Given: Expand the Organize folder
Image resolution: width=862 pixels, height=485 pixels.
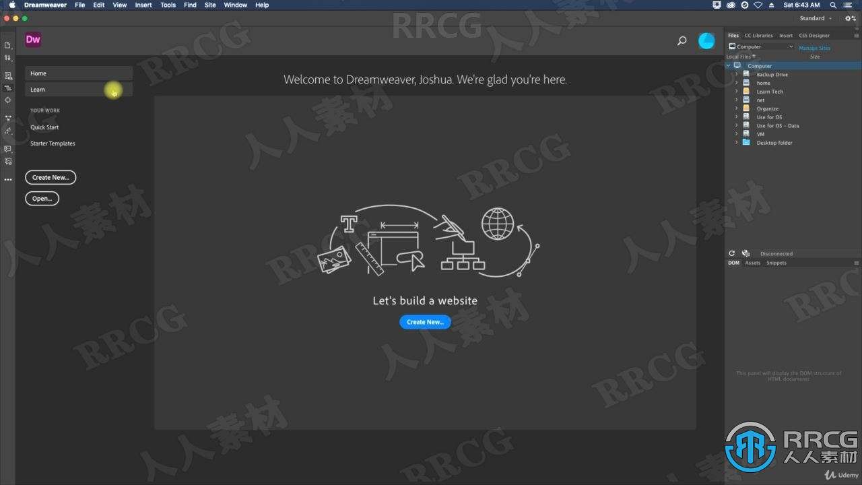Looking at the screenshot, I should tap(737, 108).
